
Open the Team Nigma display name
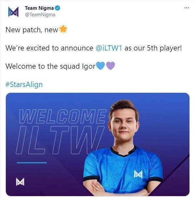tap(39, 8)
